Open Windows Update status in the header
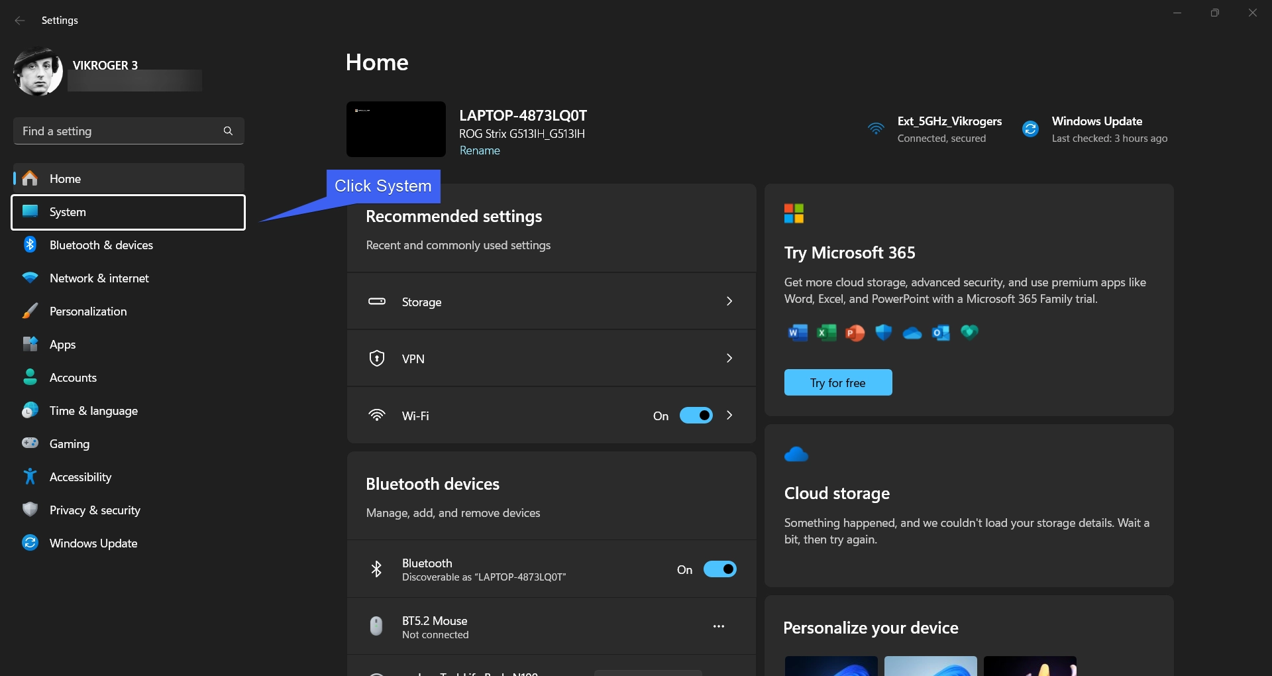The width and height of the screenshot is (1272, 676). pos(1094,129)
